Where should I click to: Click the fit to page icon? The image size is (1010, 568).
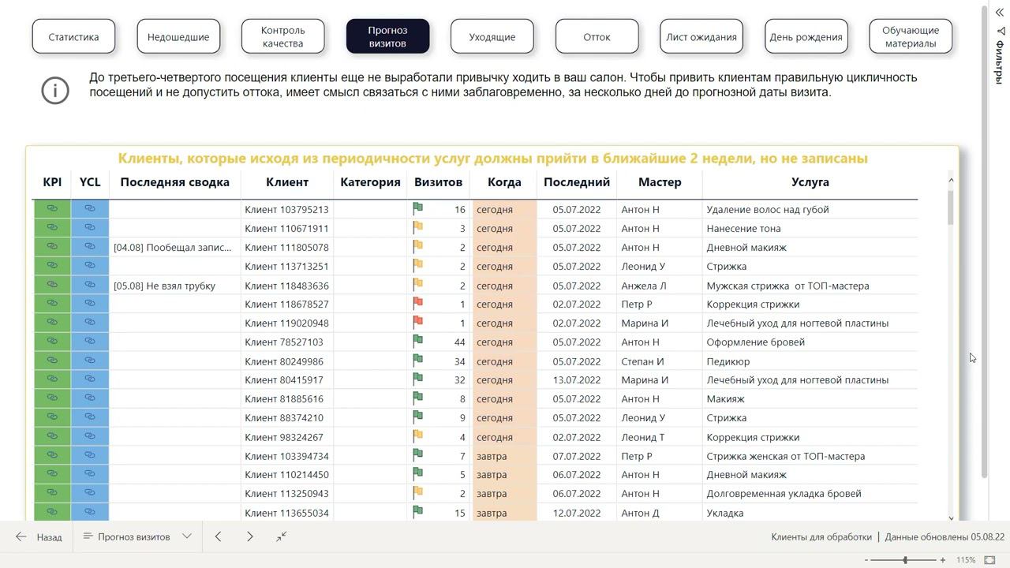pos(989,560)
